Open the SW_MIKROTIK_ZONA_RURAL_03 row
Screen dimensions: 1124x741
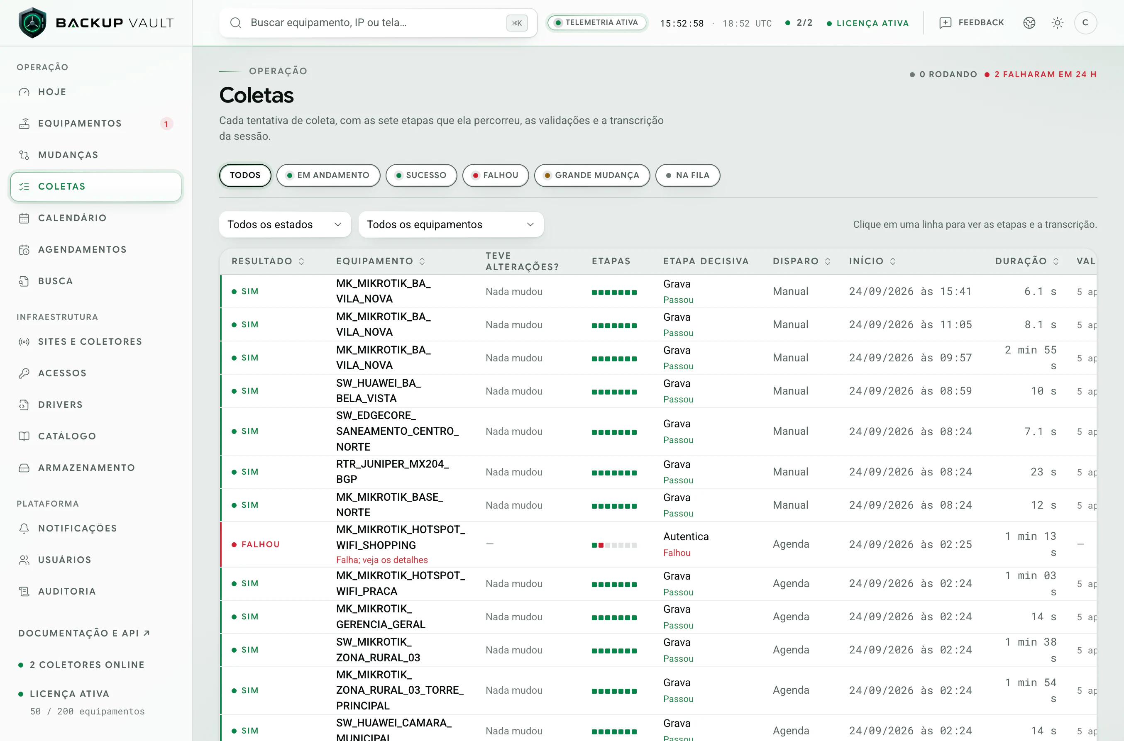click(658, 650)
